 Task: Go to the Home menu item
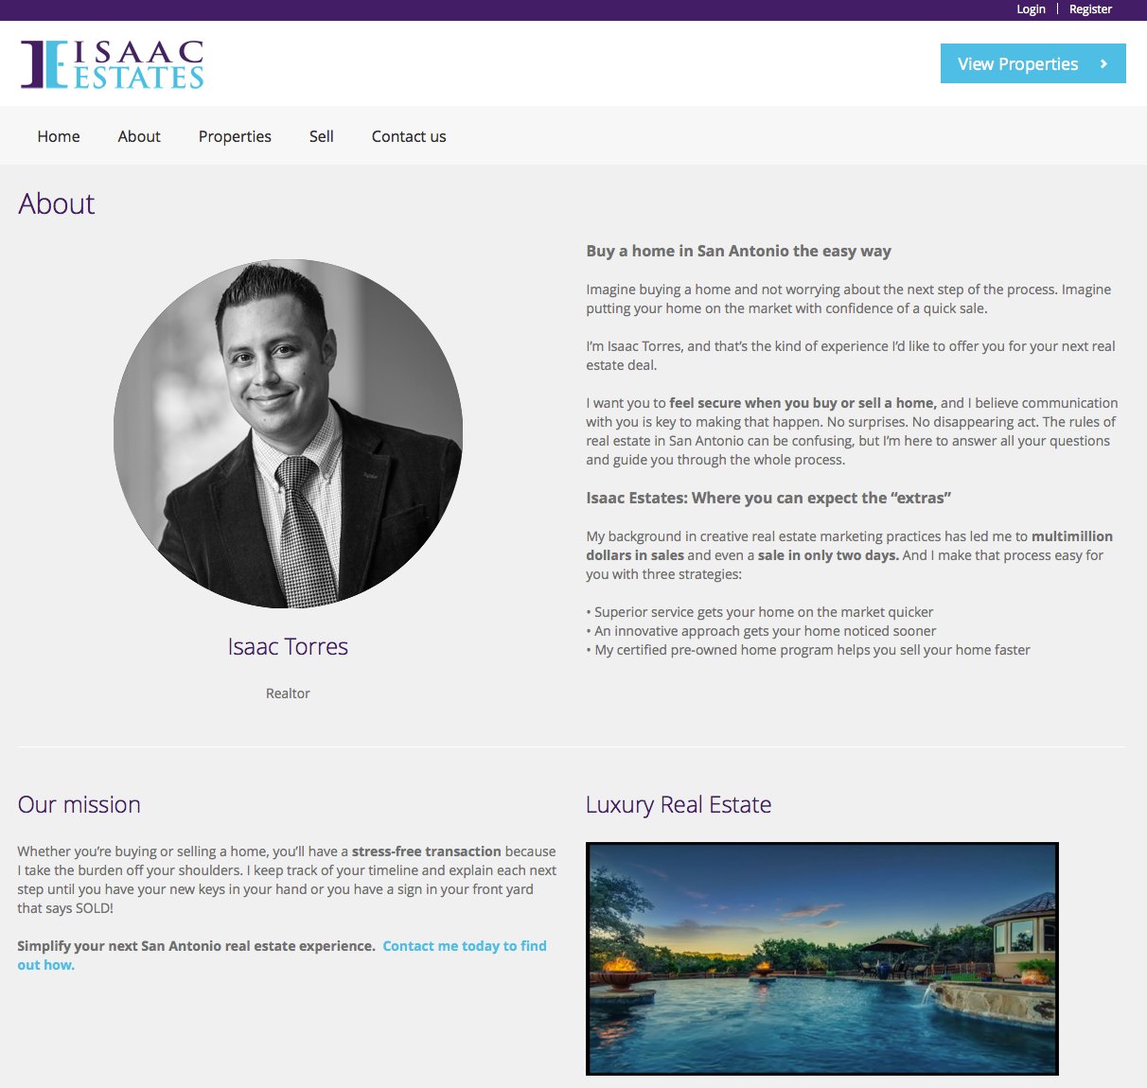[59, 136]
